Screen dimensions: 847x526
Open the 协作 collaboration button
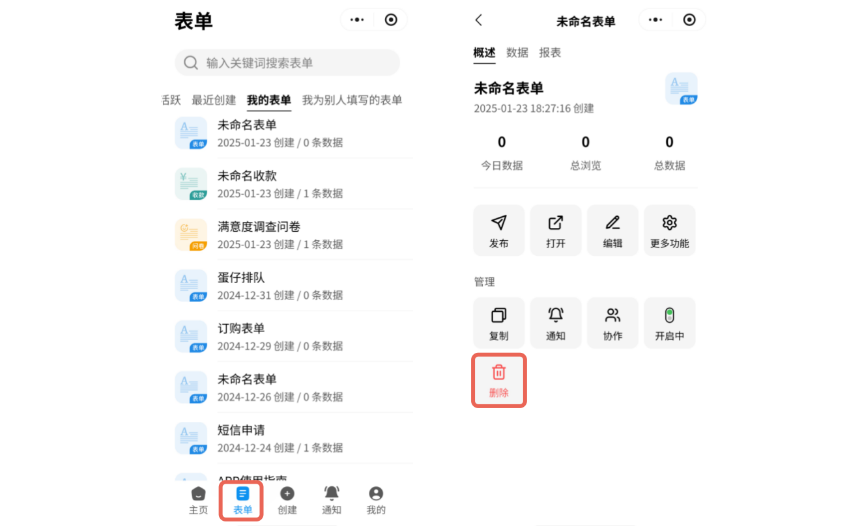tap(612, 323)
